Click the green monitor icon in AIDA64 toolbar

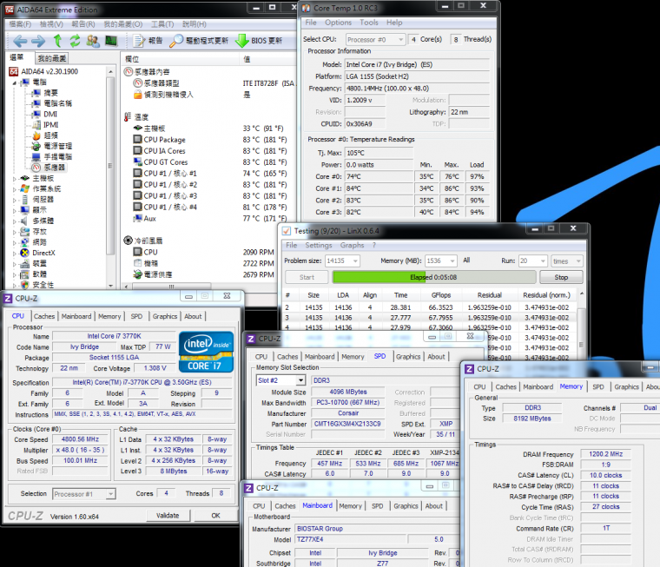pos(111,41)
